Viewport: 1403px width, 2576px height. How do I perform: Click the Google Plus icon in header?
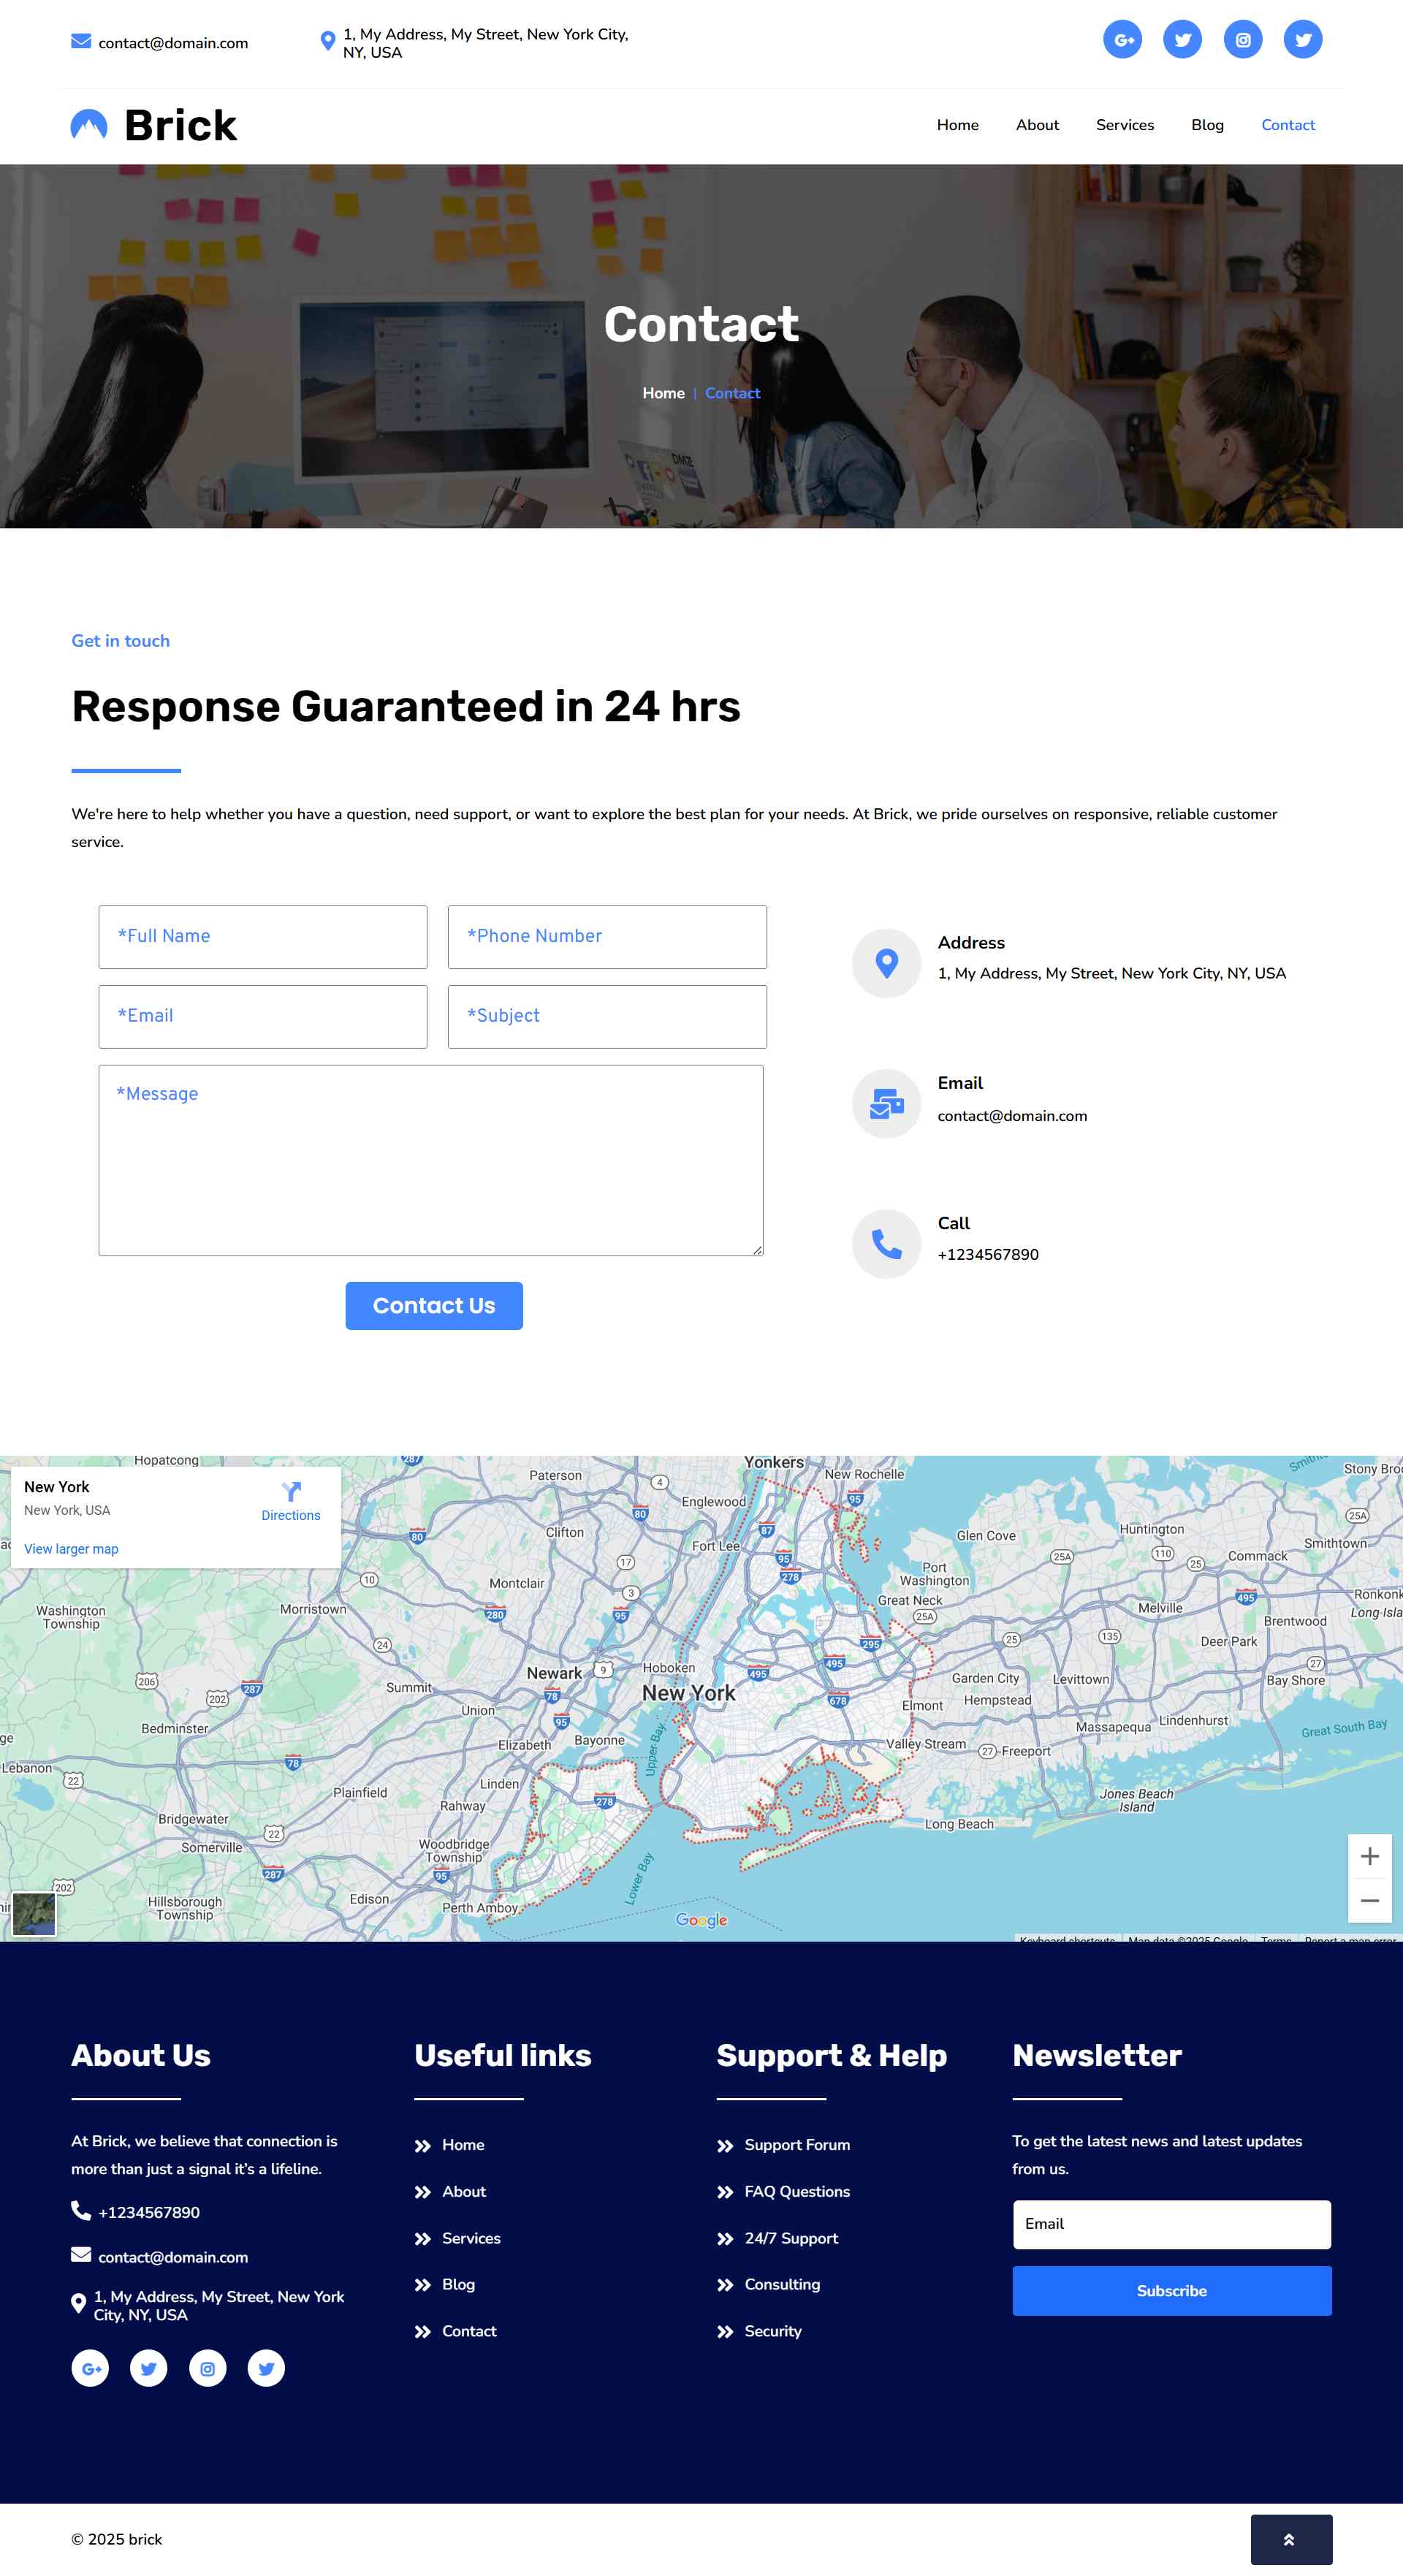click(1122, 40)
